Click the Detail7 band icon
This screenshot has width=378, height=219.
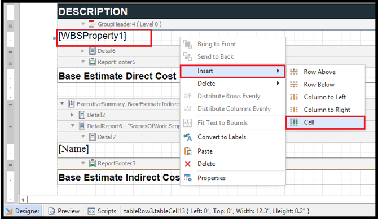click(x=93, y=137)
